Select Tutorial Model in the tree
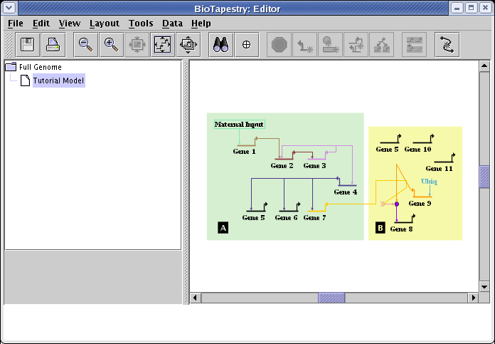 58,80
